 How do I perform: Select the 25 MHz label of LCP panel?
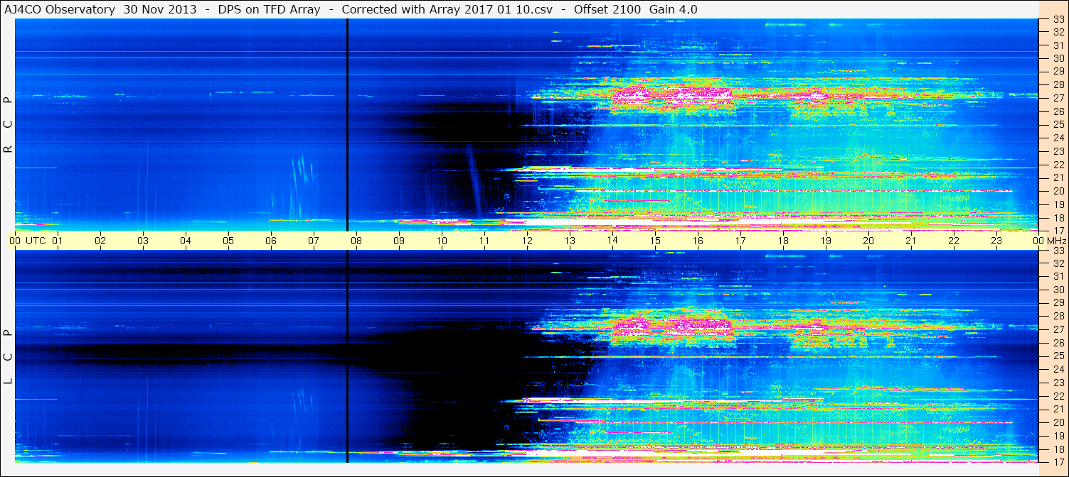[x=1058, y=356]
